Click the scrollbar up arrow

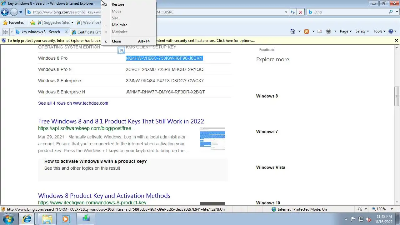coord(397,47)
